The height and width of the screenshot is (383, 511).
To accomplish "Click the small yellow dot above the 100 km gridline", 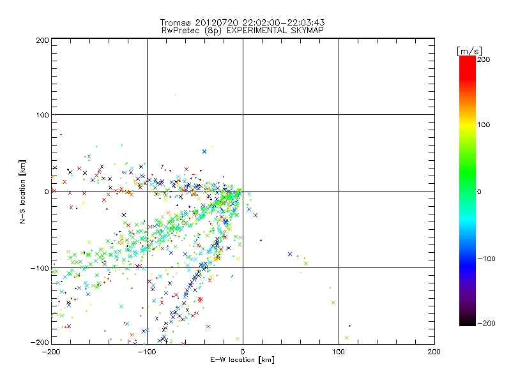I will [x=175, y=94].
